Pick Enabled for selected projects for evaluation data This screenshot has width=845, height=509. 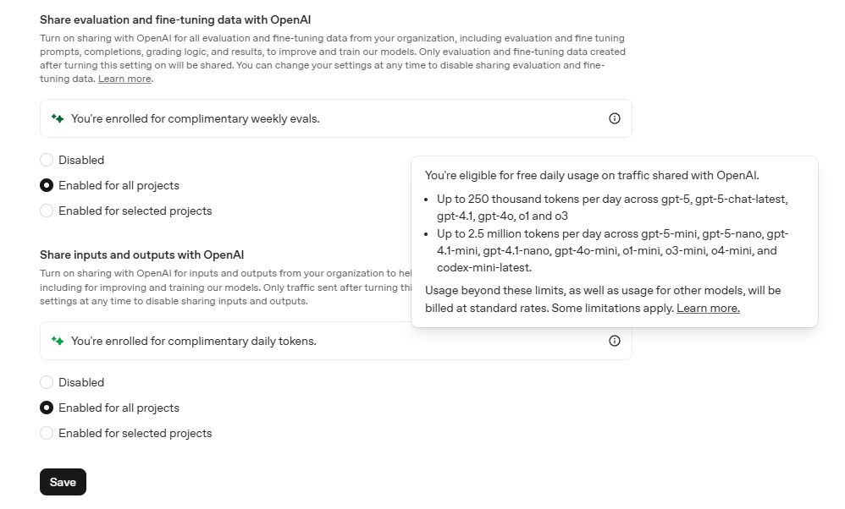47,211
